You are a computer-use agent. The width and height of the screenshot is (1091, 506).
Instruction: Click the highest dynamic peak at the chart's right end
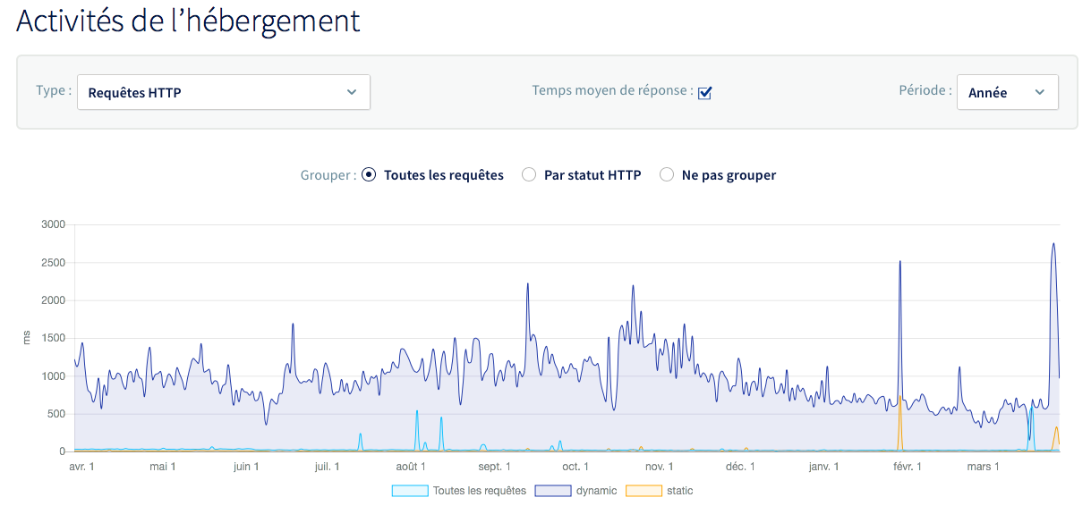(1053, 244)
